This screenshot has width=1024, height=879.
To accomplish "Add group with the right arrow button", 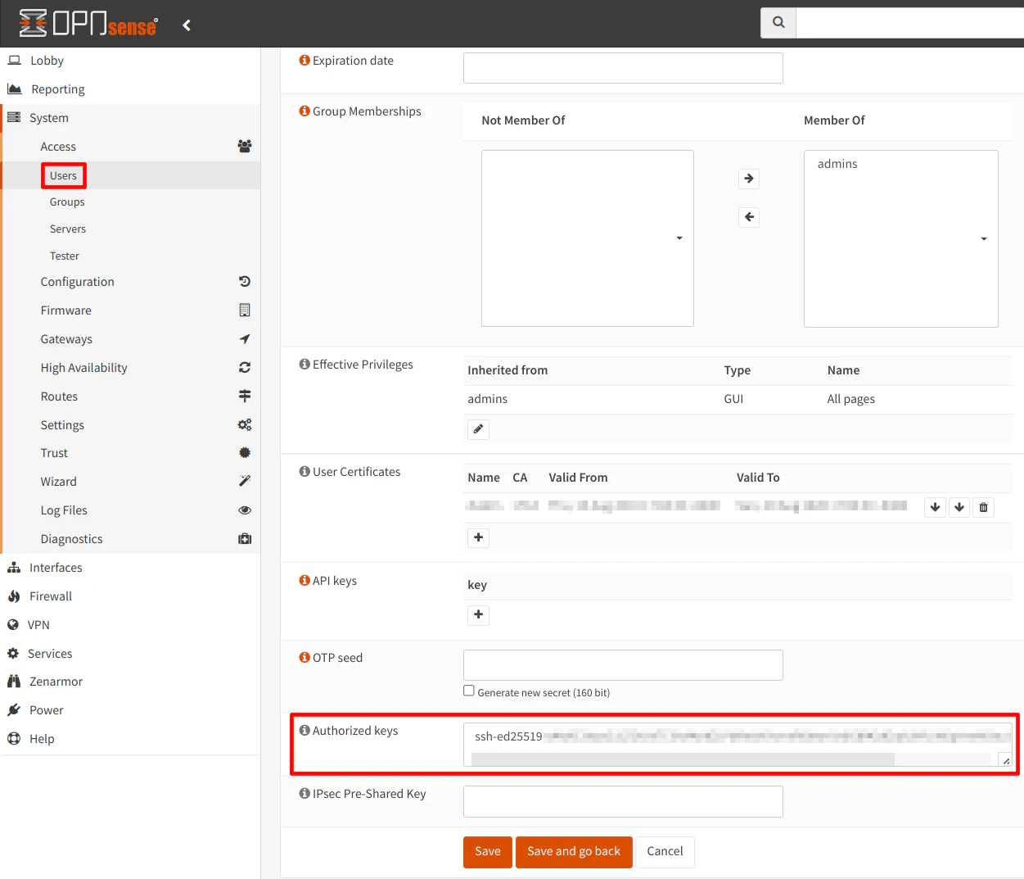I will point(749,179).
